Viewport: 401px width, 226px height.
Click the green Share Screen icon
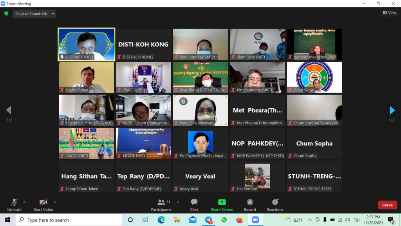(x=222, y=202)
